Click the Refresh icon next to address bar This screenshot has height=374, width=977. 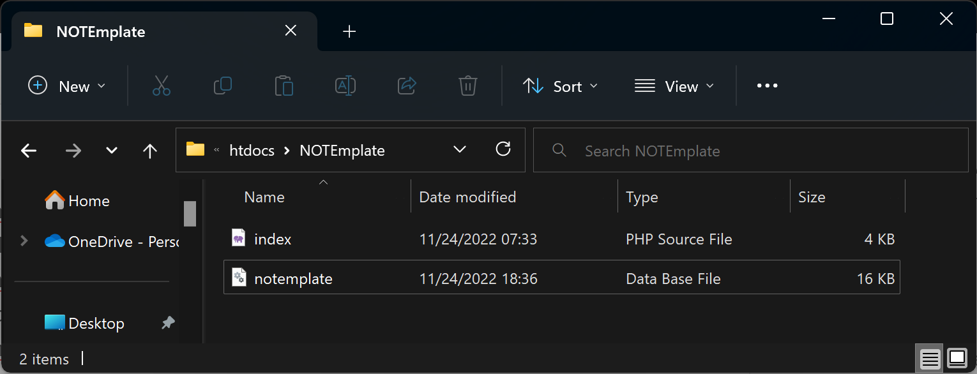(x=503, y=149)
